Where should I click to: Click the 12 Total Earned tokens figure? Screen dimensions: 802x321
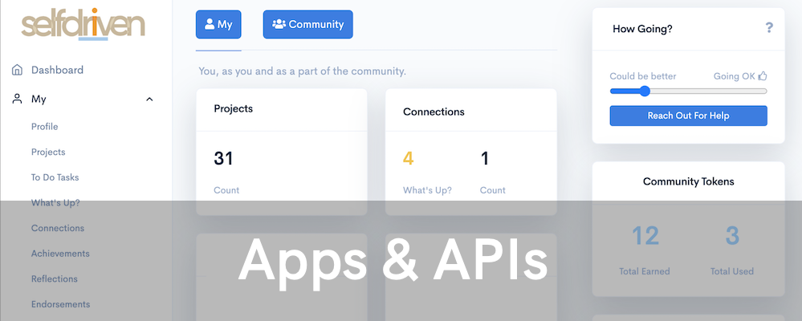(645, 236)
